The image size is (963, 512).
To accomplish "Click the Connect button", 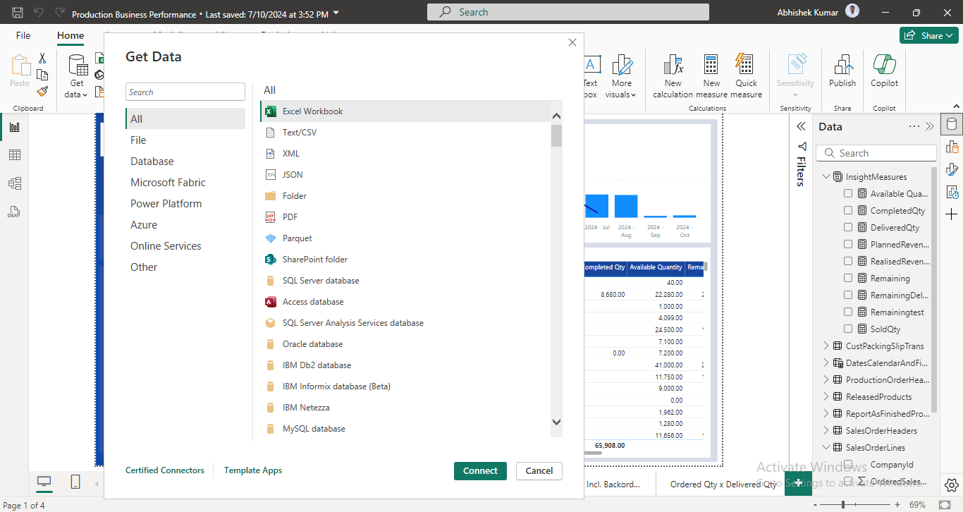I will point(480,470).
